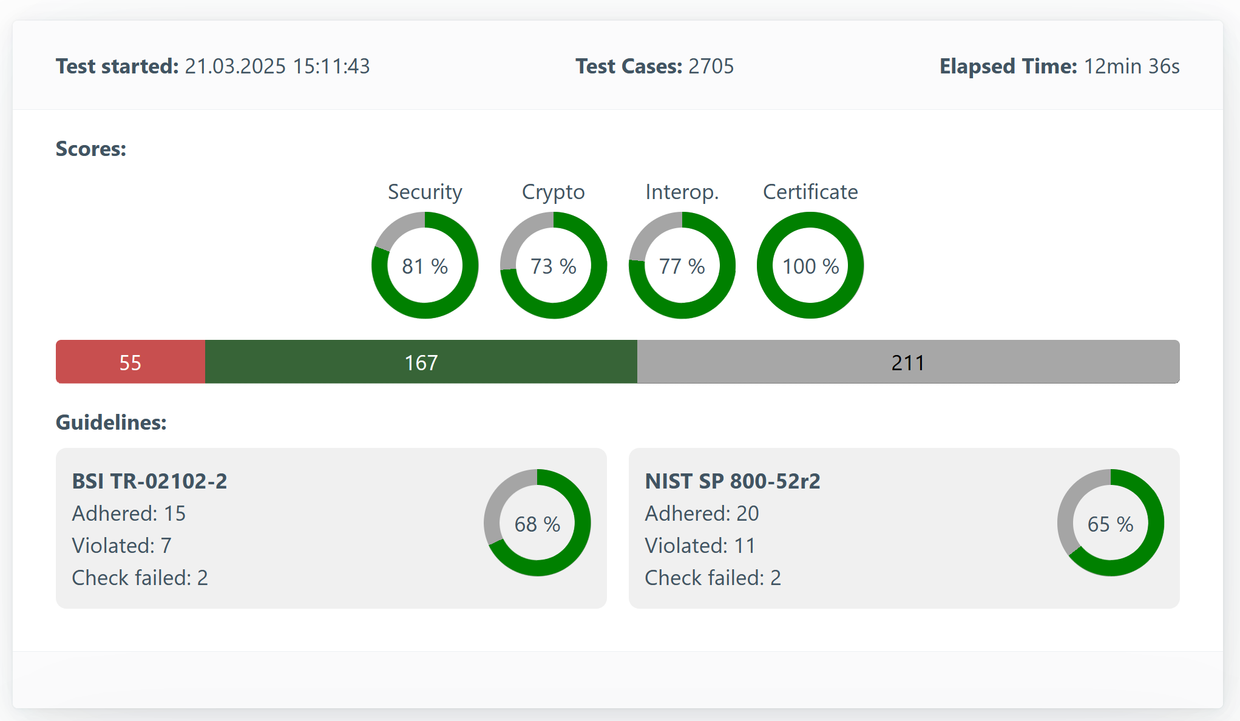Click the Security label above the chart

[425, 192]
